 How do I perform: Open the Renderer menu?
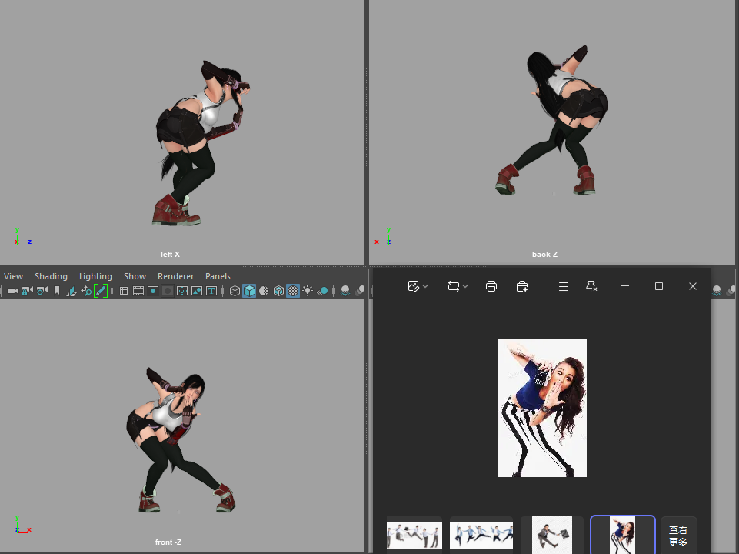tap(176, 276)
